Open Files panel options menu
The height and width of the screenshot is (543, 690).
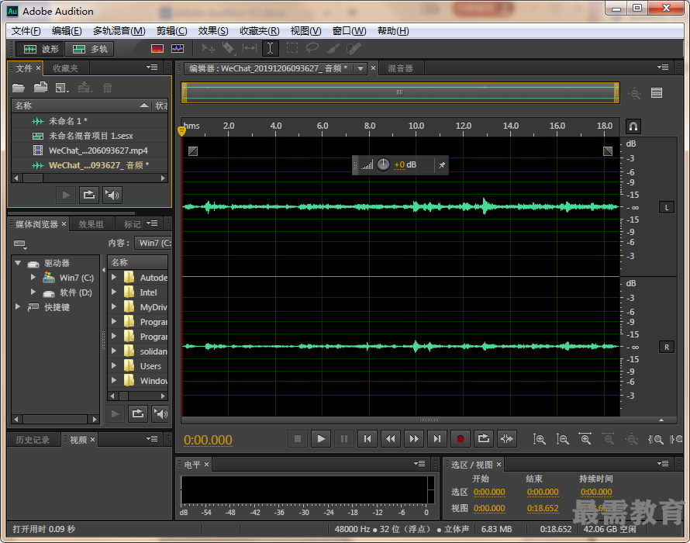pyautogui.click(x=152, y=67)
